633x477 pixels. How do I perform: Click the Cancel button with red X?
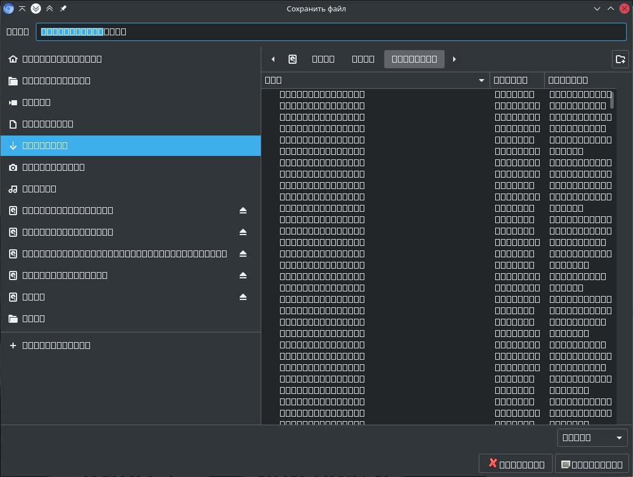click(x=516, y=464)
